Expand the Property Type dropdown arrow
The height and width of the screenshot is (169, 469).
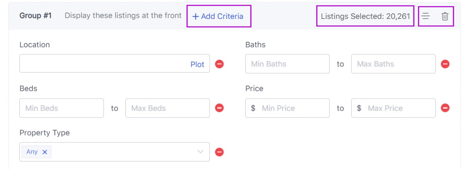coord(200,152)
